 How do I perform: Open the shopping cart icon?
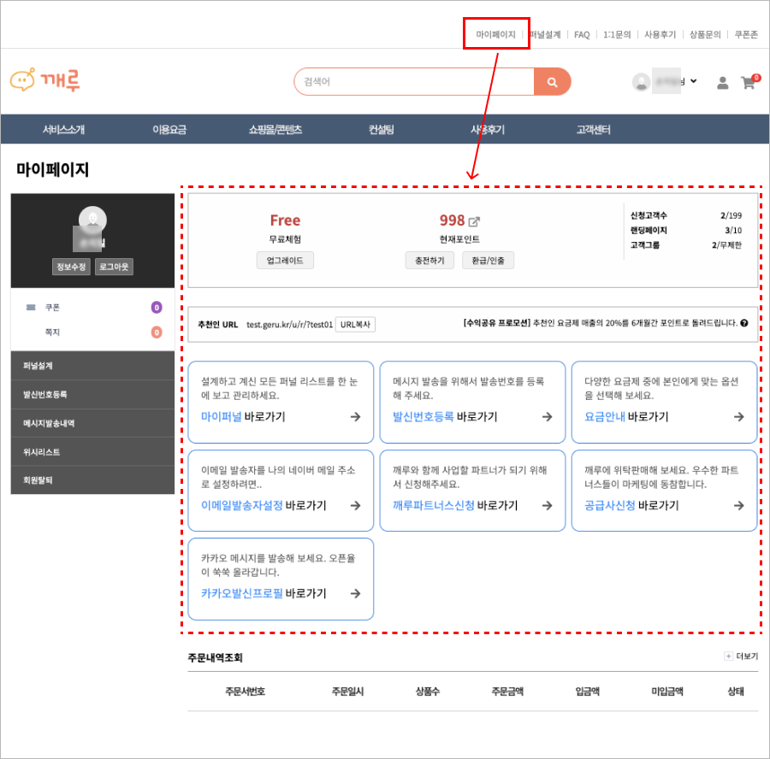click(x=748, y=83)
